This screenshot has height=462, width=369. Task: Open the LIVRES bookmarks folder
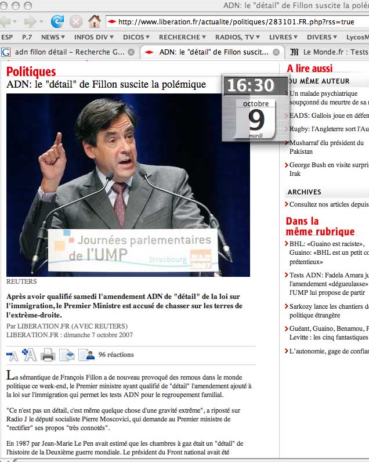click(283, 37)
